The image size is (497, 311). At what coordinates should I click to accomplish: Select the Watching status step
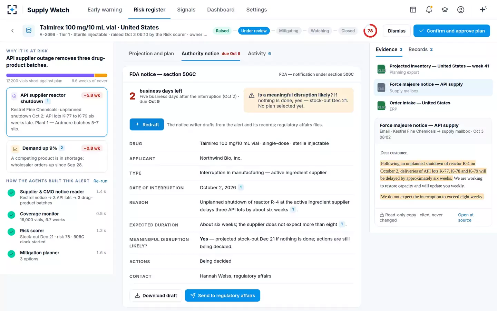320,31
